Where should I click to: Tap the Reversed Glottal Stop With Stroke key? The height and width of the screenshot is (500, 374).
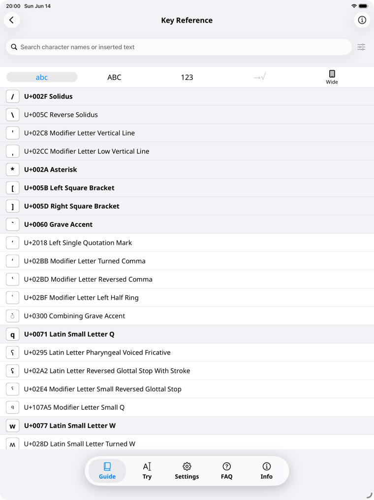13,371
